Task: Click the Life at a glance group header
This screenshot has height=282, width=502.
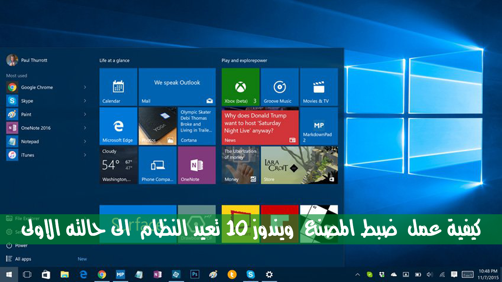Action: click(x=115, y=60)
